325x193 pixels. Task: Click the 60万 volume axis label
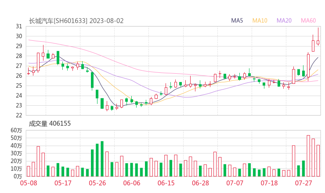[x=16, y=130]
